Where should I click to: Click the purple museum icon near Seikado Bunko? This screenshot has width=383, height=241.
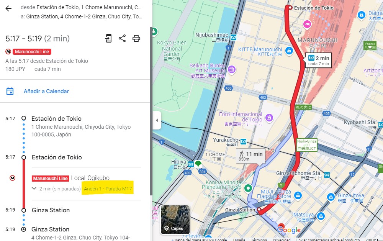tap(232, 70)
